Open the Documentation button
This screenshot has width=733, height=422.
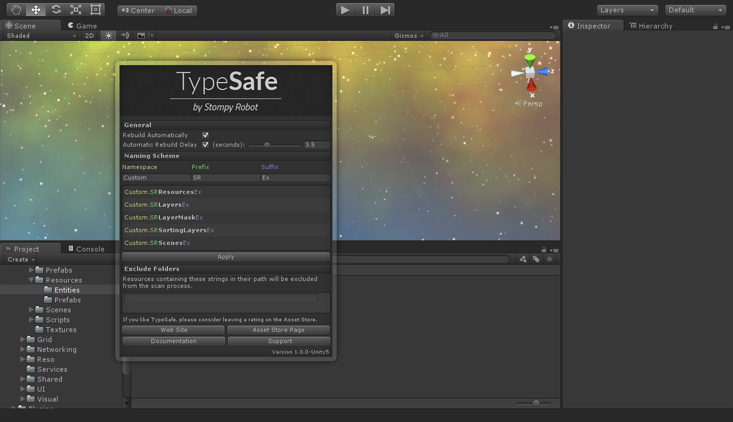(x=173, y=341)
